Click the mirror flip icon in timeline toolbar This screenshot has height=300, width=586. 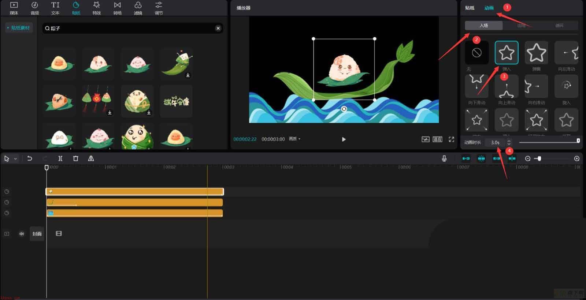91,158
